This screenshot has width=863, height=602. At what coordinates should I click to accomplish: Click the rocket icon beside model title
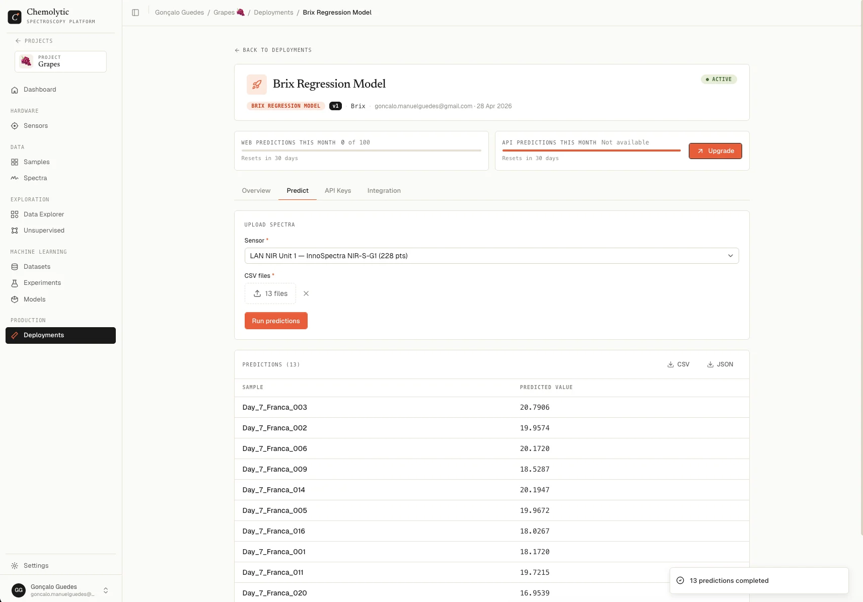point(257,85)
